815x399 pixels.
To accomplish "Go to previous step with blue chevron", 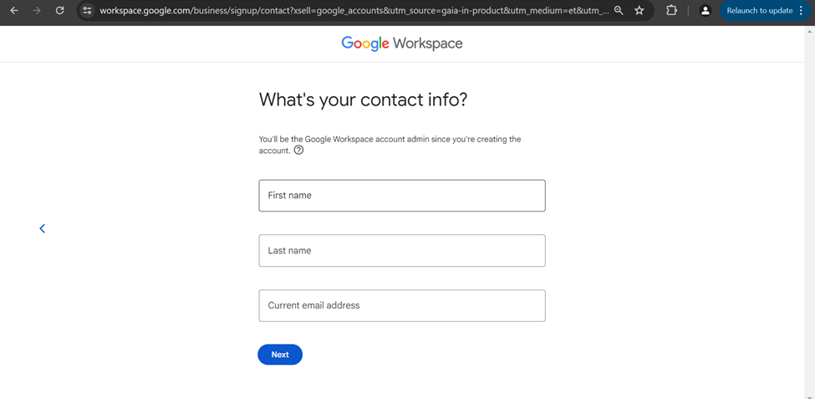I will 42,228.
